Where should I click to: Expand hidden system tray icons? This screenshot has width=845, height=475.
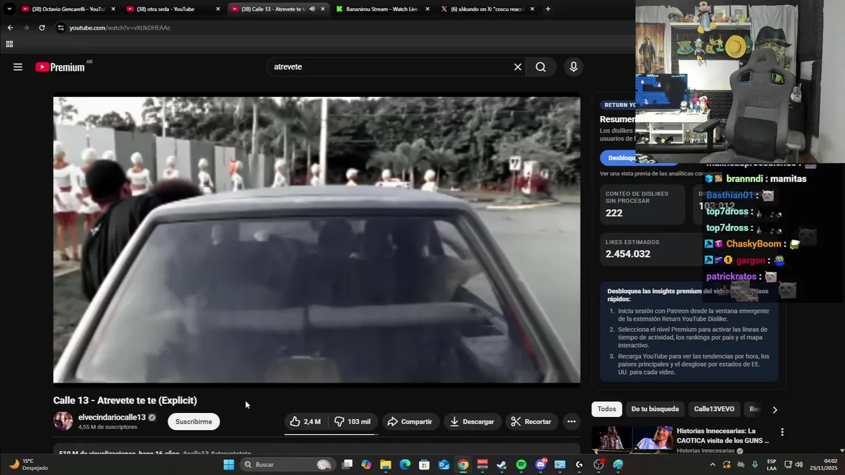point(712,464)
